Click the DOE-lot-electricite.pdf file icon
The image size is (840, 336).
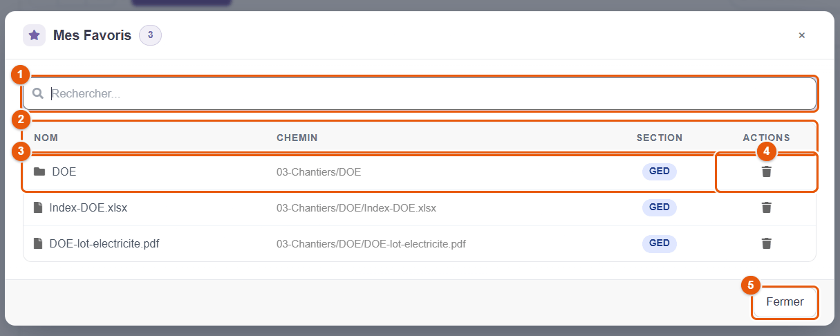[x=38, y=243]
